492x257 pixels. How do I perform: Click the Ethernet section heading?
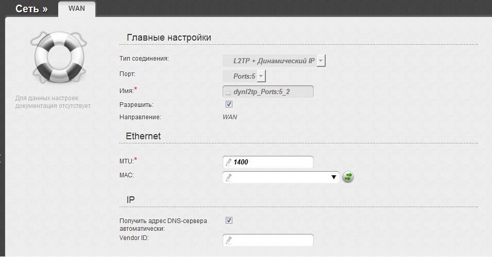(x=143, y=136)
